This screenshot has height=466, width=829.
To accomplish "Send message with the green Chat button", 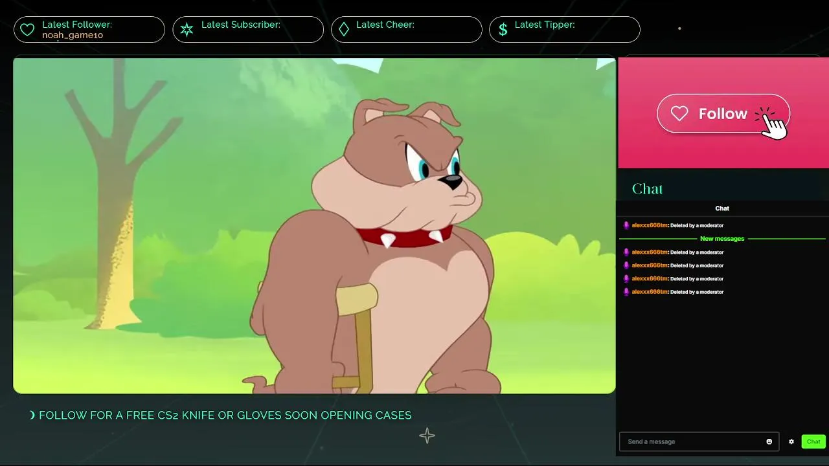I will (x=813, y=441).
